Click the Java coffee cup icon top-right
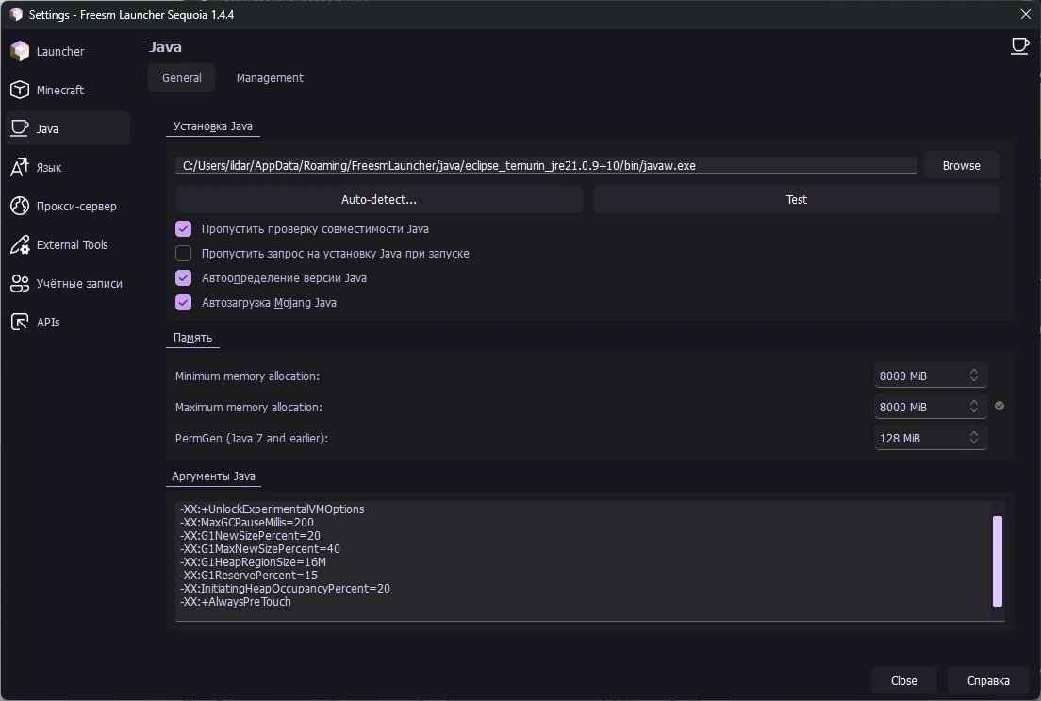 click(1019, 46)
